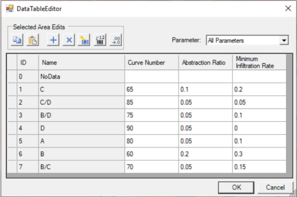Close the DataTableEditor window
Viewport: 297px width, 197px height.
[288, 8]
